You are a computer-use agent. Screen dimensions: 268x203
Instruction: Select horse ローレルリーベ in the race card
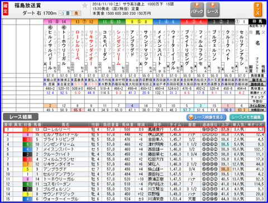pos(78,45)
